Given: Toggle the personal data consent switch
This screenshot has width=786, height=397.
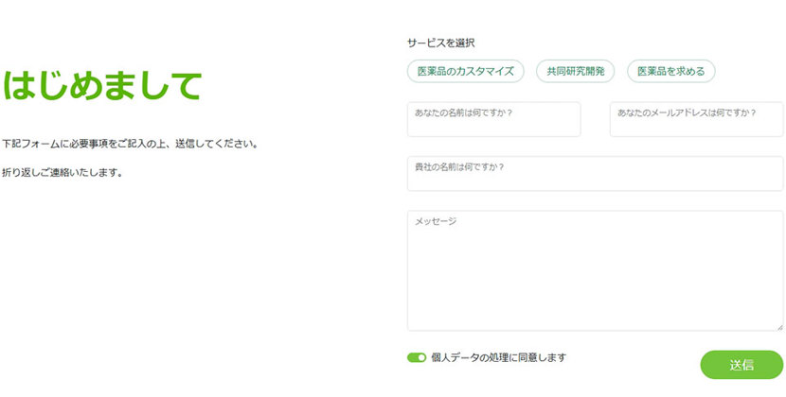Looking at the screenshot, I should [417, 358].
